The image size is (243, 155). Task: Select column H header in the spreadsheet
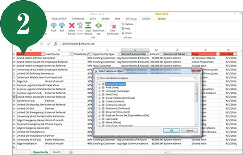(59, 50)
